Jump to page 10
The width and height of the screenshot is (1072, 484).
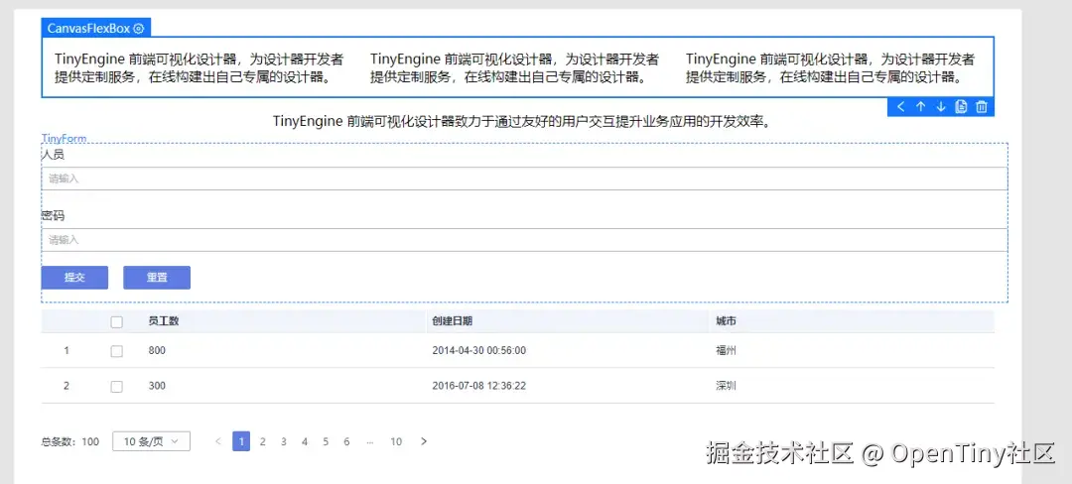pyautogui.click(x=396, y=441)
